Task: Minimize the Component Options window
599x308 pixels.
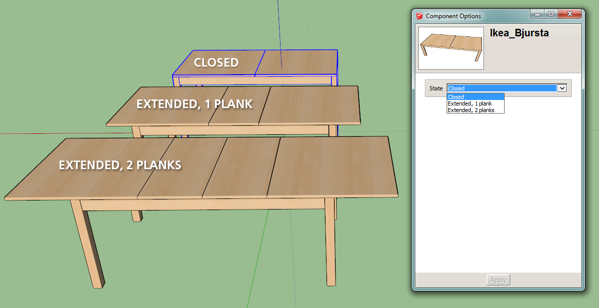Action: [538, 14]
